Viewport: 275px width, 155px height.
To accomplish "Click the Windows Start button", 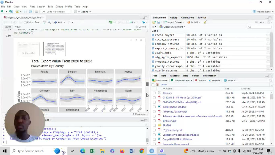I will click(x=5, y=151).
